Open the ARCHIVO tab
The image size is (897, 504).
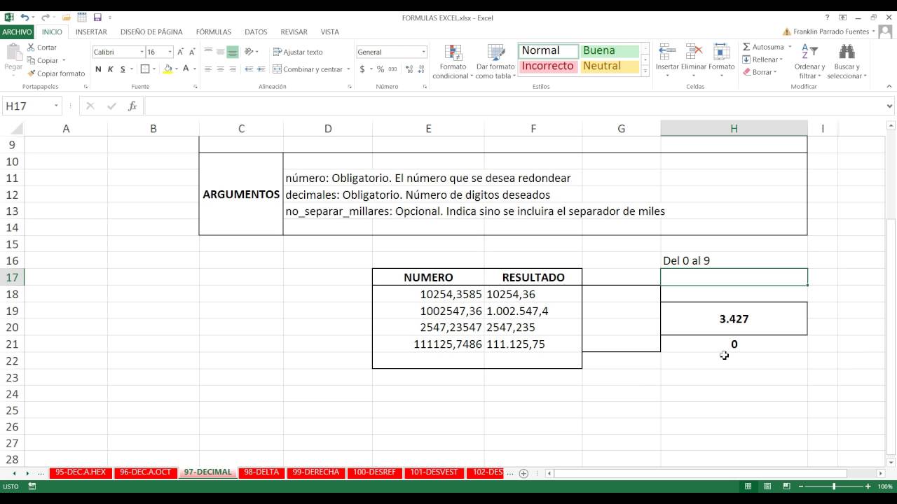click(17, 31)
